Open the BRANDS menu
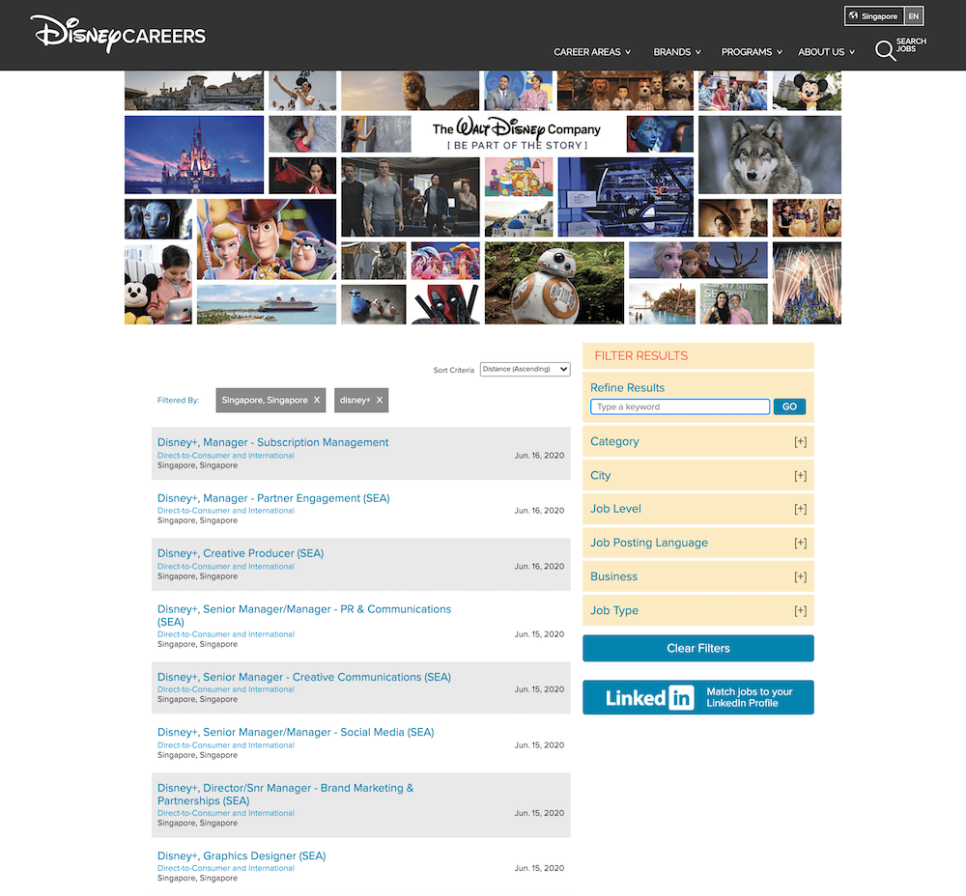Viewport: 966px width, 896px height. point(676,51)
